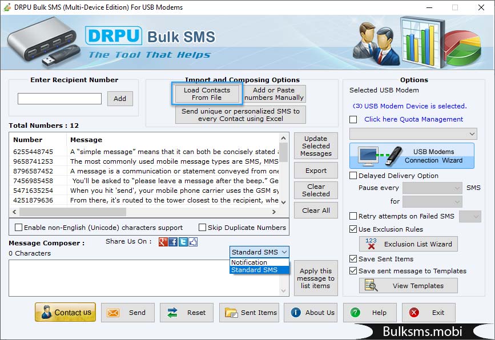
Task: Tick the Quota Management checkbox
Action: tap(353, 120)
